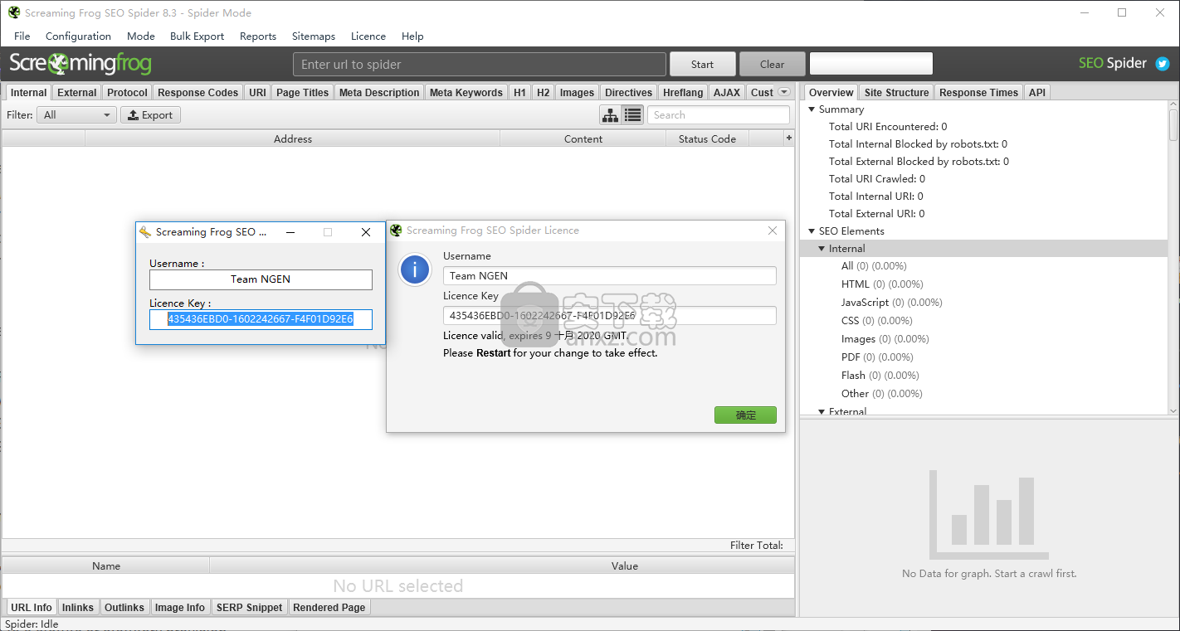
Task: Open the SERP Snippet bottom tab
Action: [x=250, y=608]
